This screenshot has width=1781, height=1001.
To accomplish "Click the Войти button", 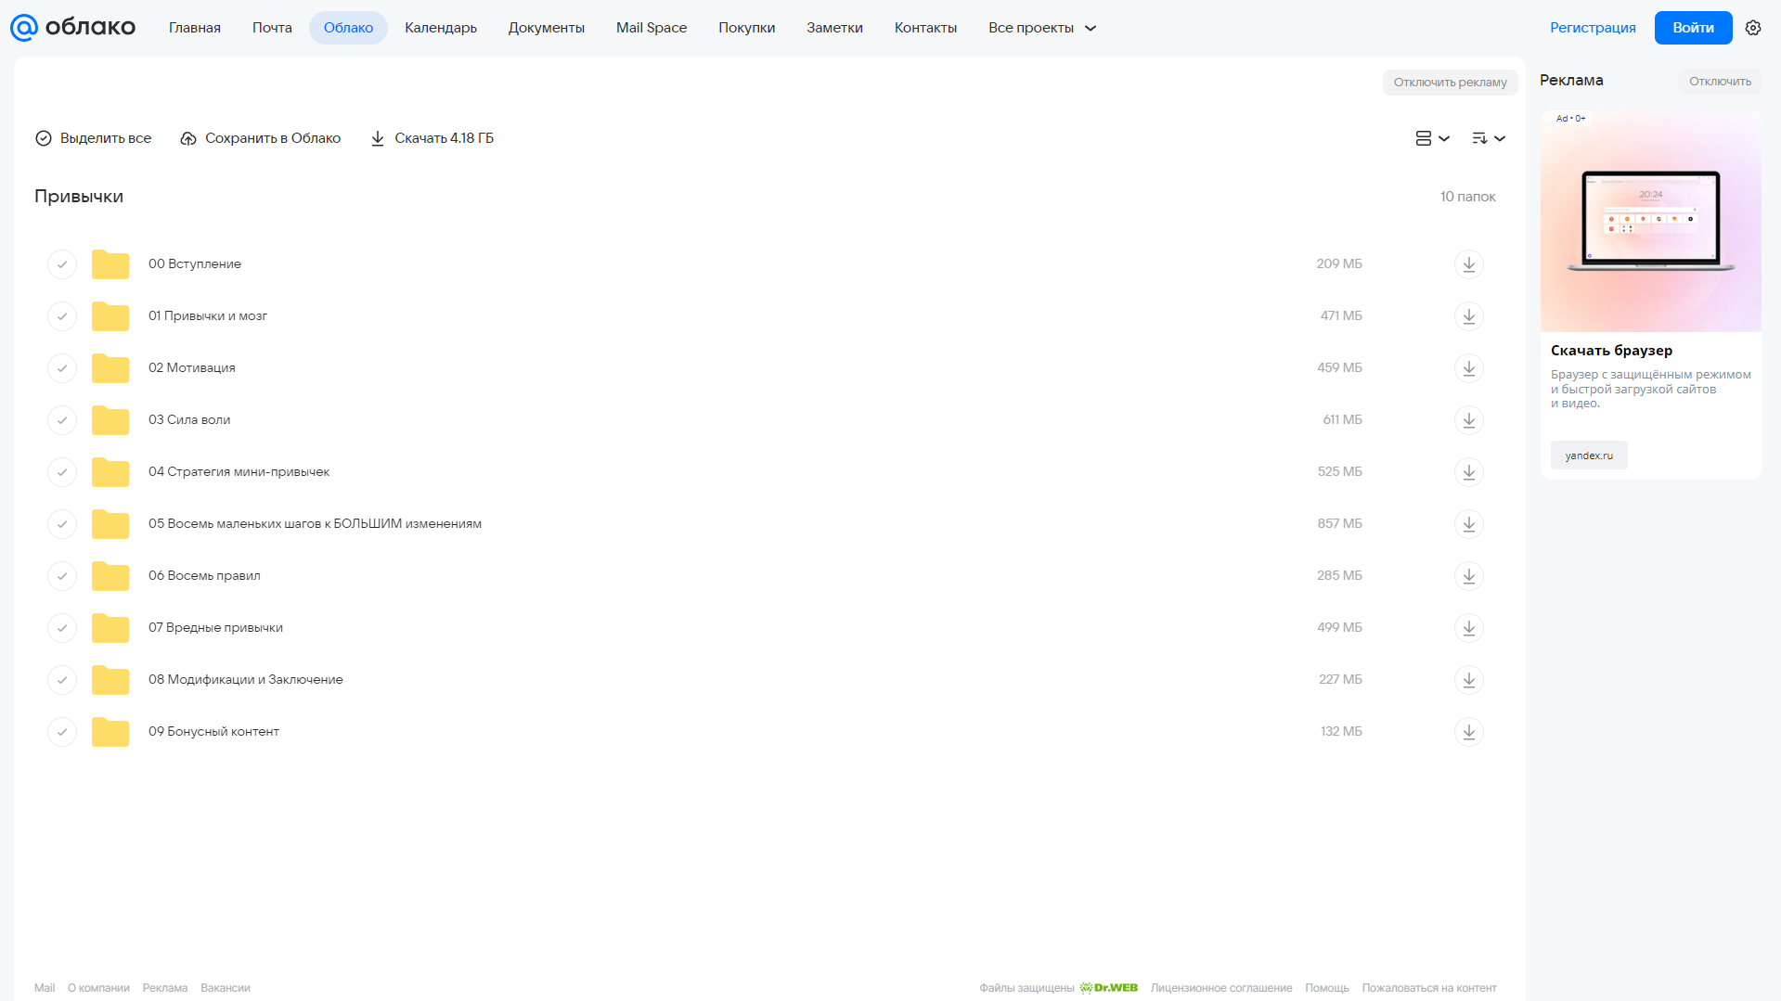I will pyautogui.click(x=1693, y=28).
